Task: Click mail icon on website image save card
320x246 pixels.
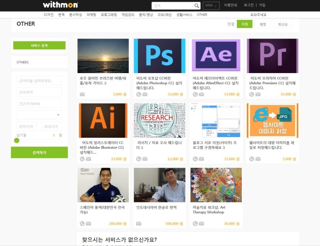Action: point(258,159)
